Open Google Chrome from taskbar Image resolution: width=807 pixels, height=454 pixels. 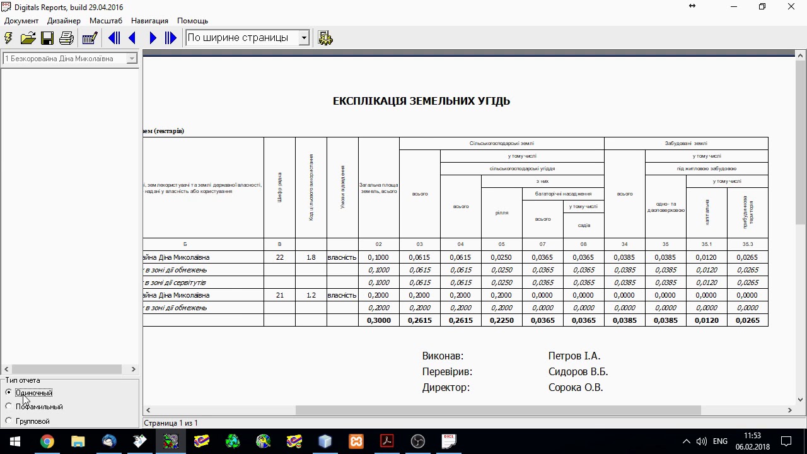pos(47,441)
